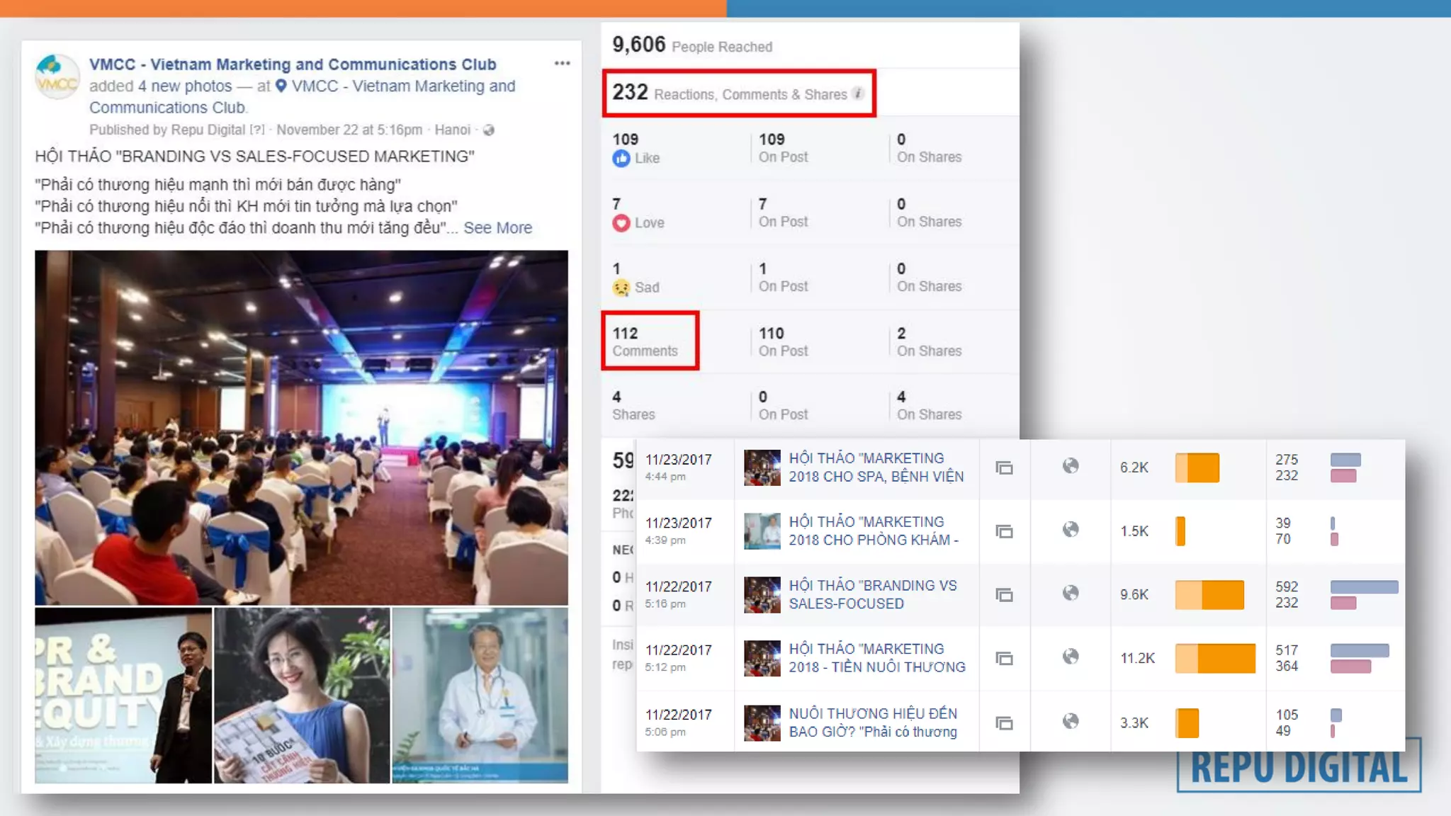Click the large seminar hall photo
The width and height of the screenshot is (1451, 816).
tap(301, 427)
